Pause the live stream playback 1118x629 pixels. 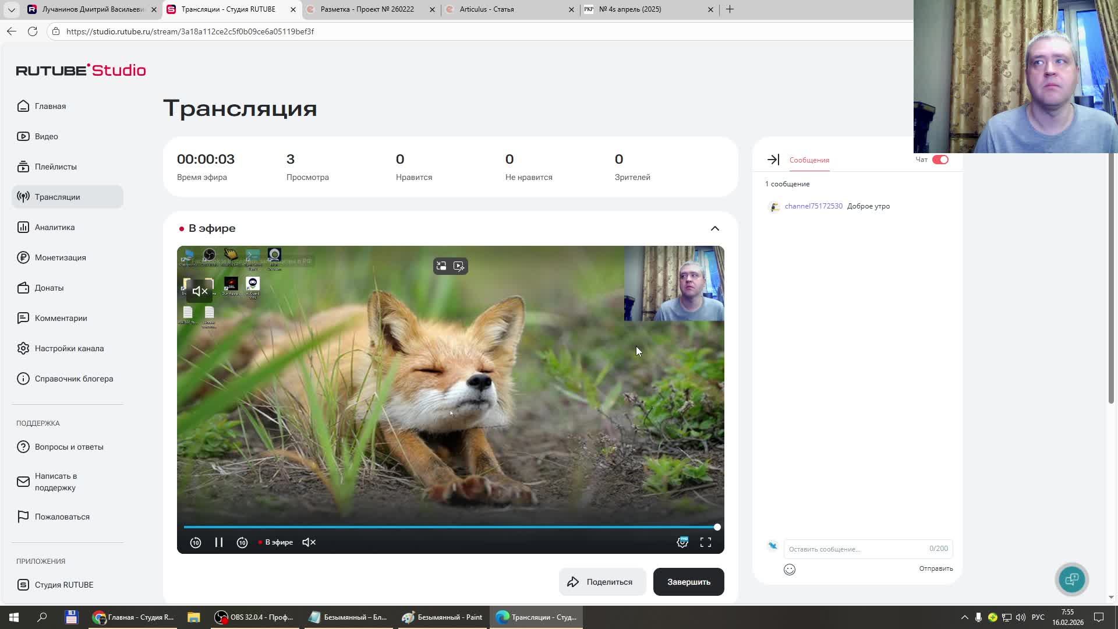[x=219, y=542]
